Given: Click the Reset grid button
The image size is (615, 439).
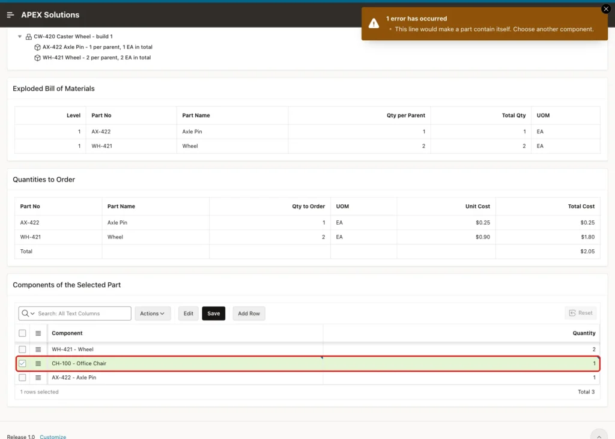Looking at the screenshot, I should click(x=581, y=313).
